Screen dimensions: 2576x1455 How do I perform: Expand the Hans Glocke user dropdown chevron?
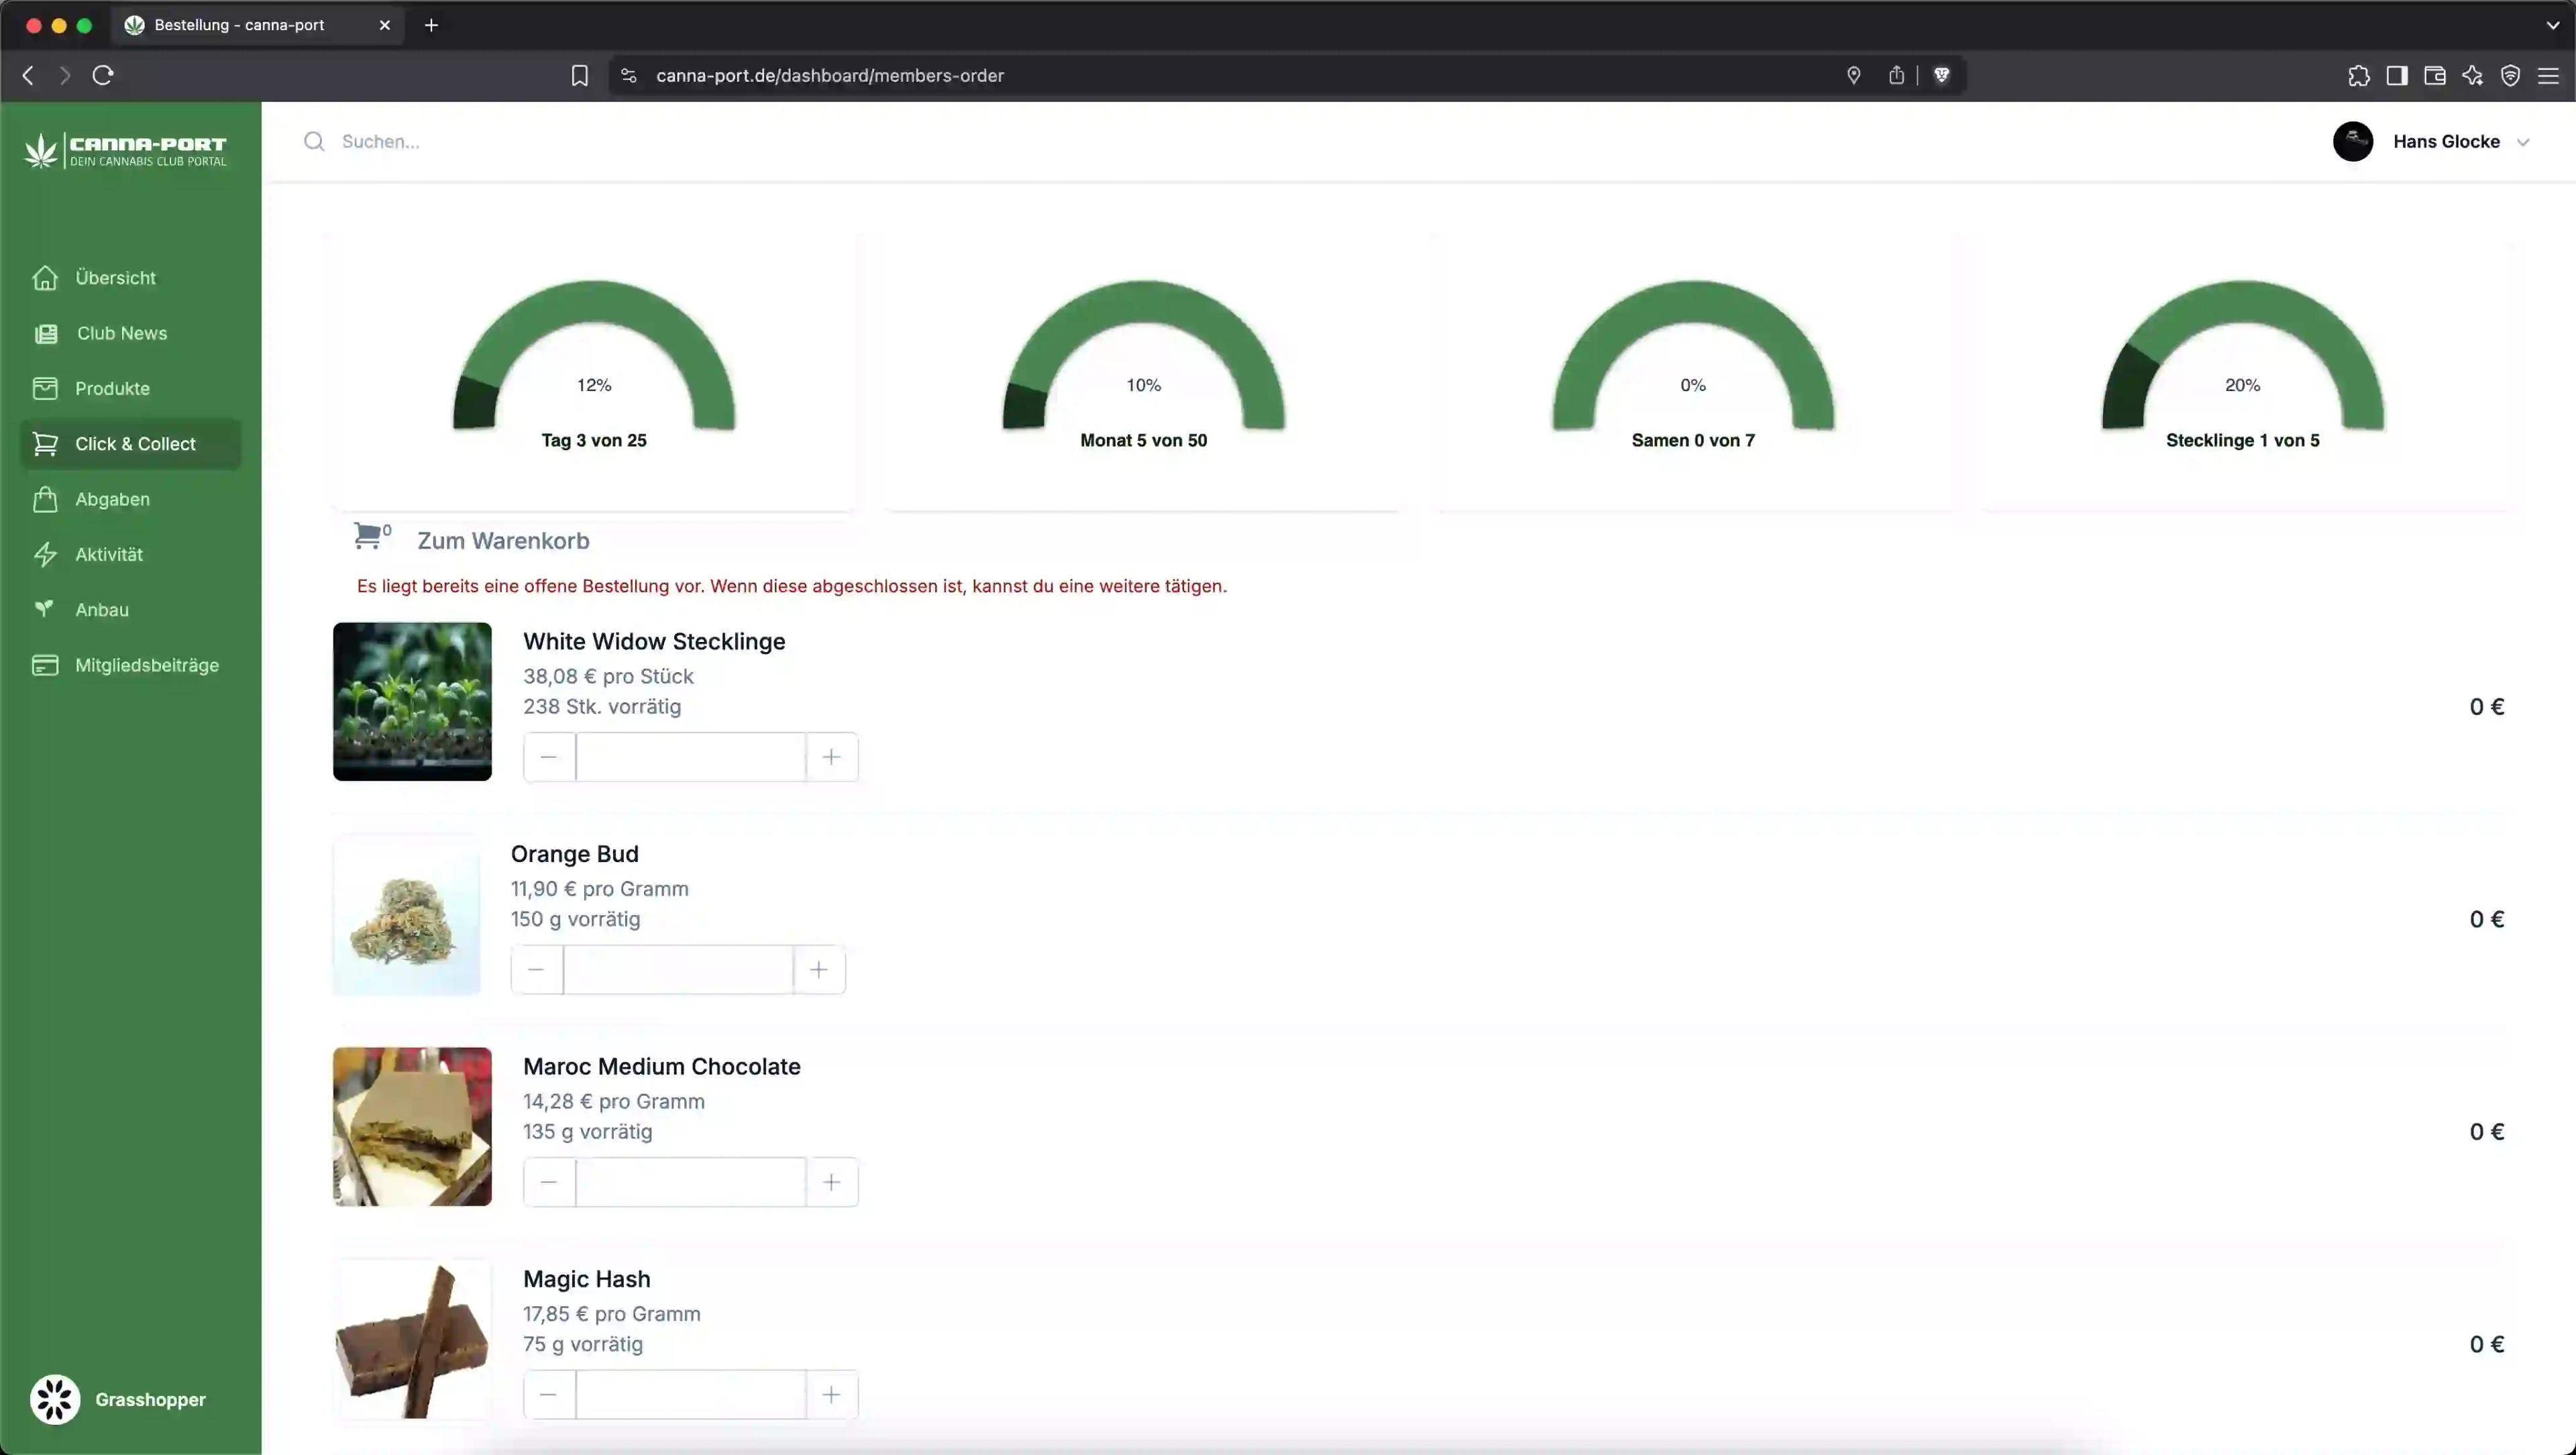point(2523,142)
